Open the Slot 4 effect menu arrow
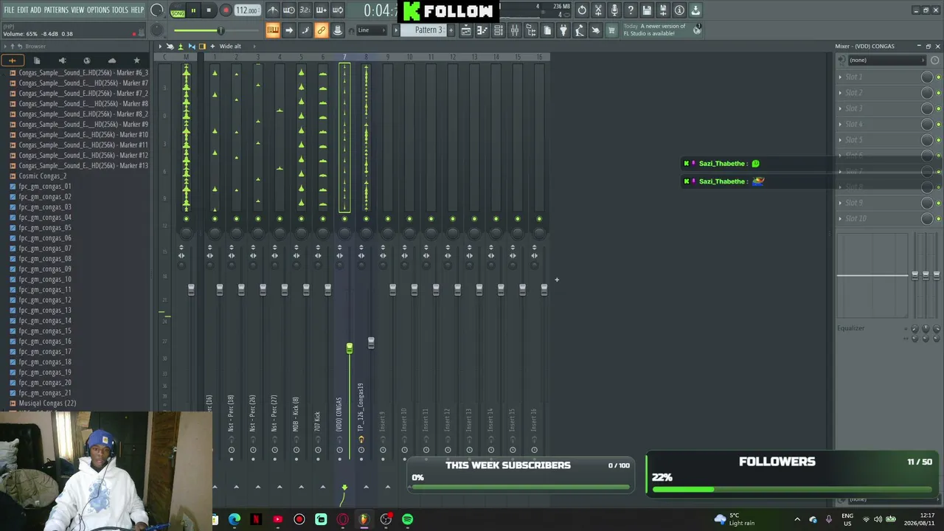Image resolution: width=944 pixels, height=531 pixels. (x=840, y=124)
